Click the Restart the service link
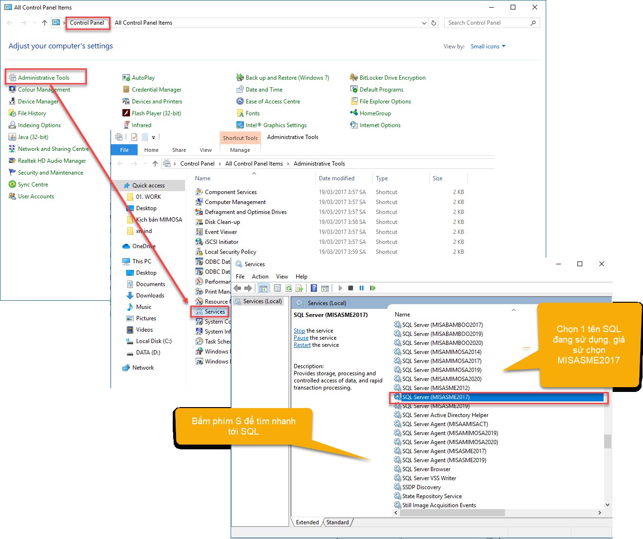Viewport: 643px width, 539px height. pyautogui.click(x=302, y=345)
